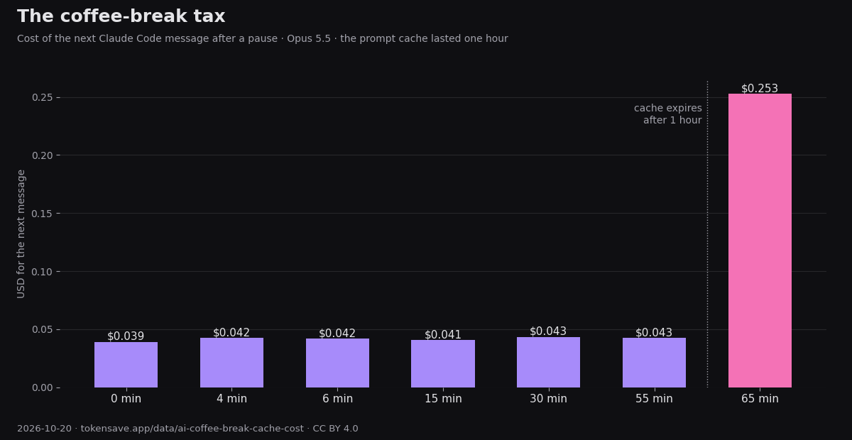The width and height of the screenshot is (852, 440).
Task: Select the purple bar for 15 min
Action: pos(443,364)
